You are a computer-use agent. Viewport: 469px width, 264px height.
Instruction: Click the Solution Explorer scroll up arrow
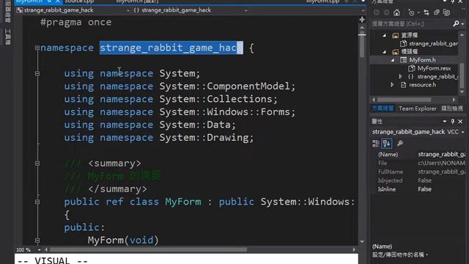point(462,34)
